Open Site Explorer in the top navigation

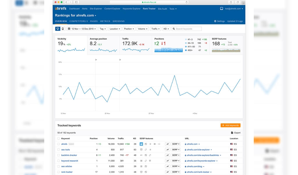96,9
